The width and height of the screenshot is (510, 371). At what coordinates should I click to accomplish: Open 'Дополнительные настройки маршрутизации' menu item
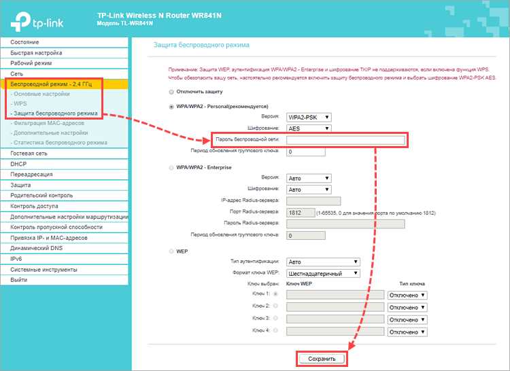click(x=65, y=217)
